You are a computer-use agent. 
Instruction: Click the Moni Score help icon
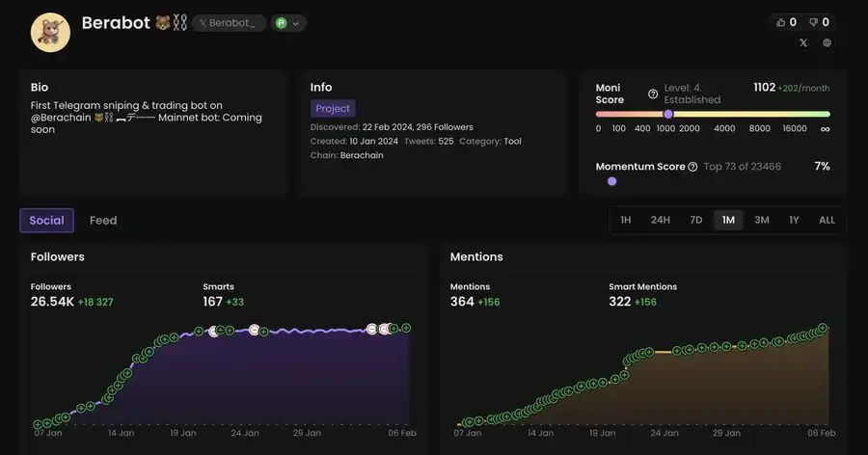point(653,94)
